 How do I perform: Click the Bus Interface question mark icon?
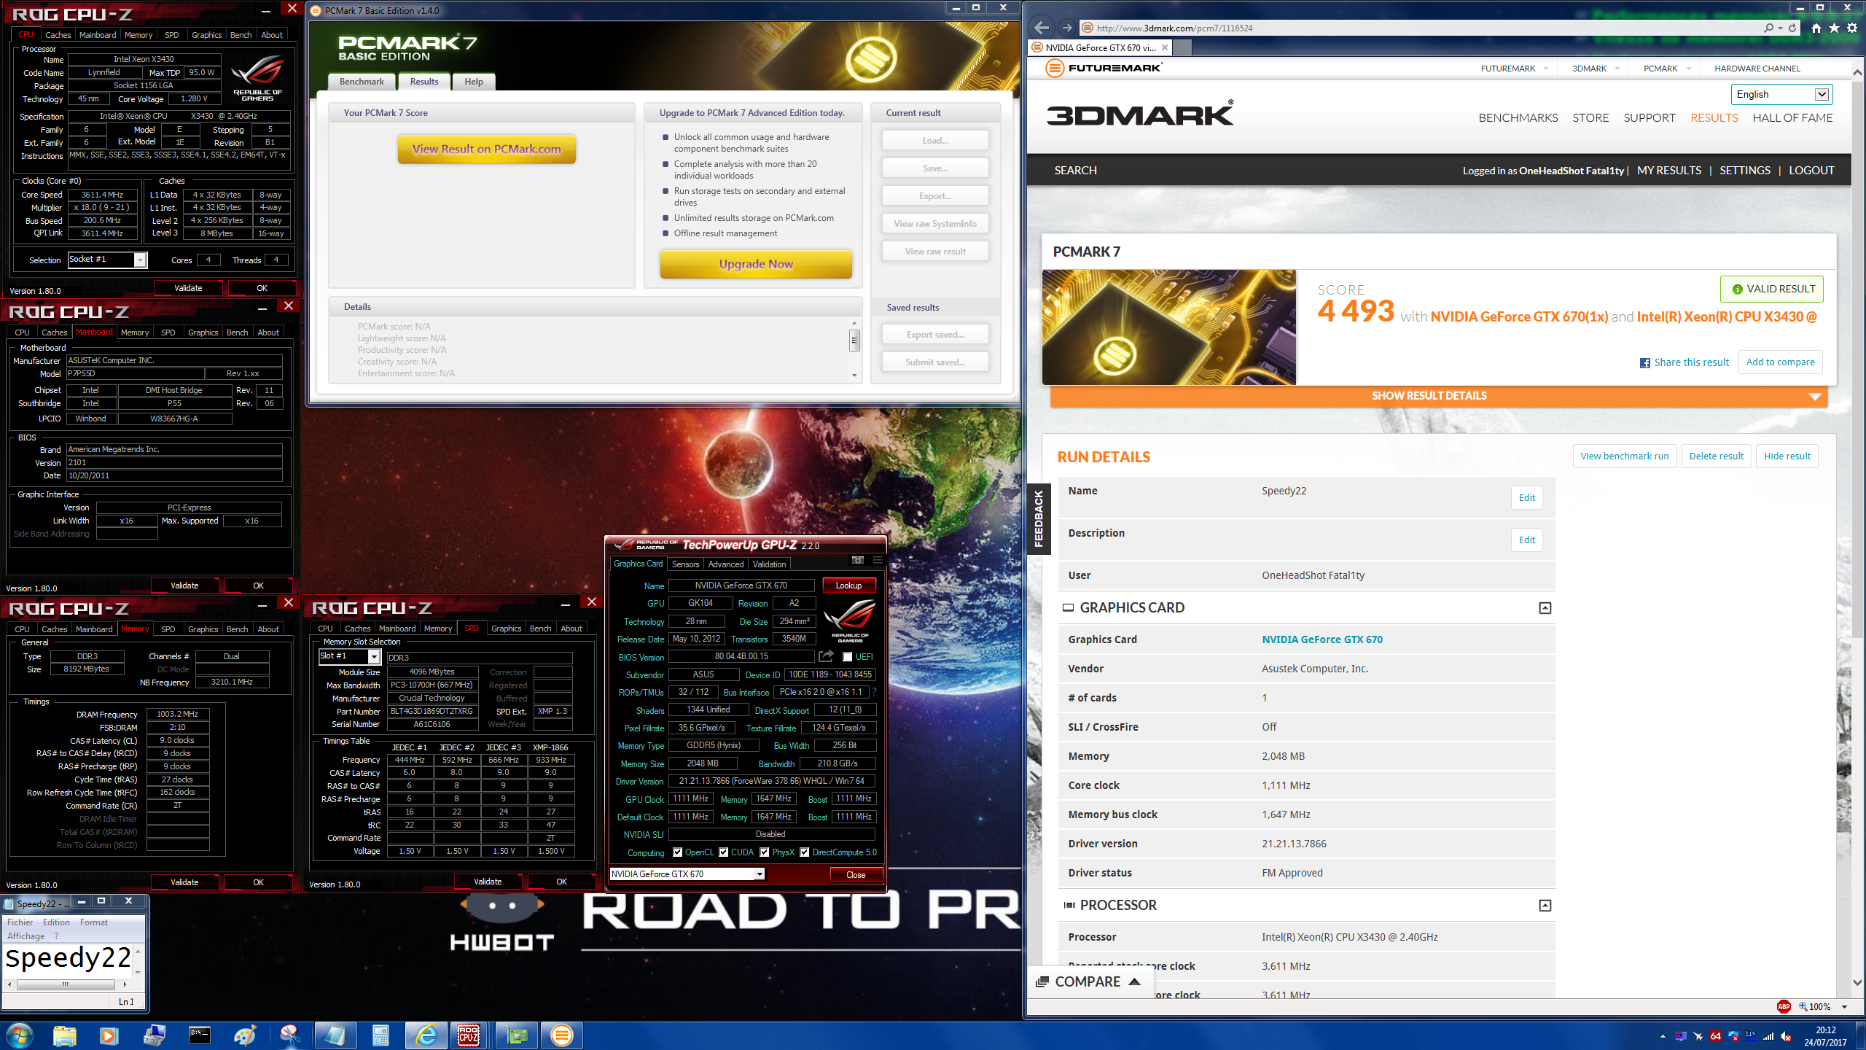(x=874, y=692)
